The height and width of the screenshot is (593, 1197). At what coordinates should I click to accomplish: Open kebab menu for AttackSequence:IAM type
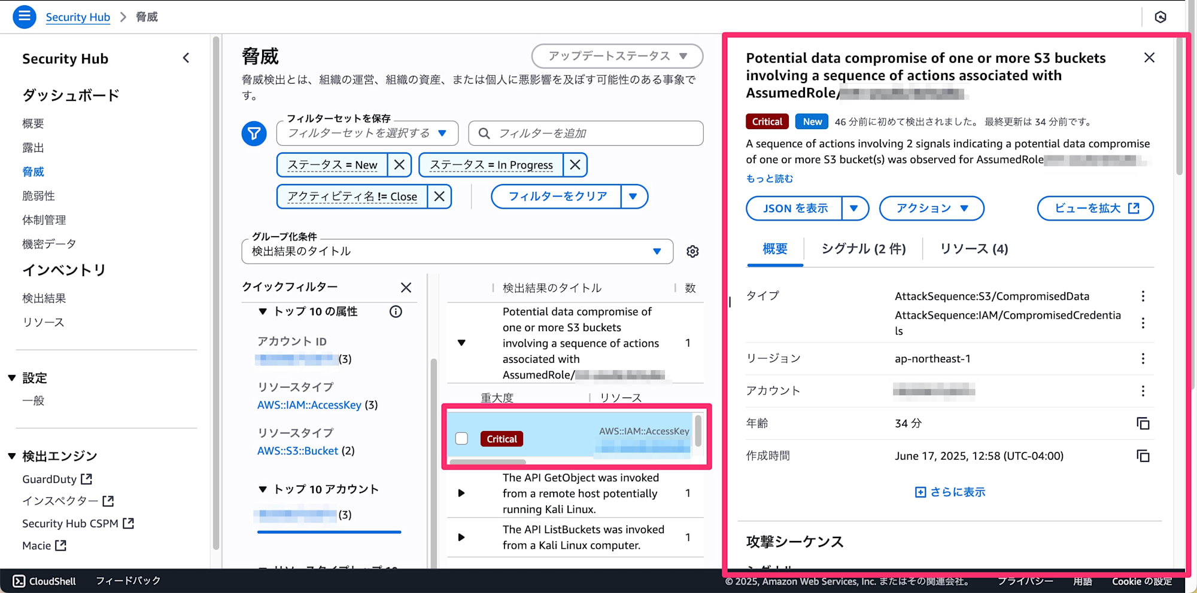1143,323
